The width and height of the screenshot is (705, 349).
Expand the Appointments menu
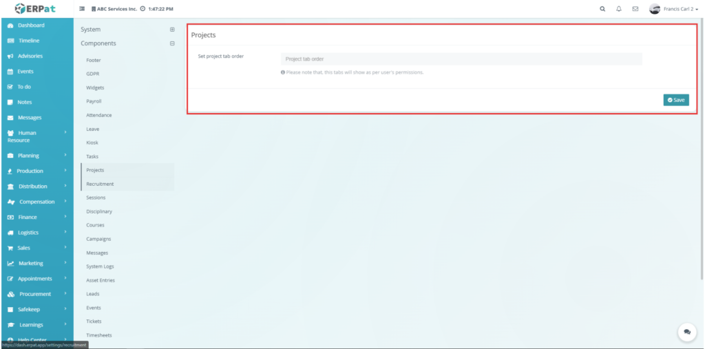(36, 279)
